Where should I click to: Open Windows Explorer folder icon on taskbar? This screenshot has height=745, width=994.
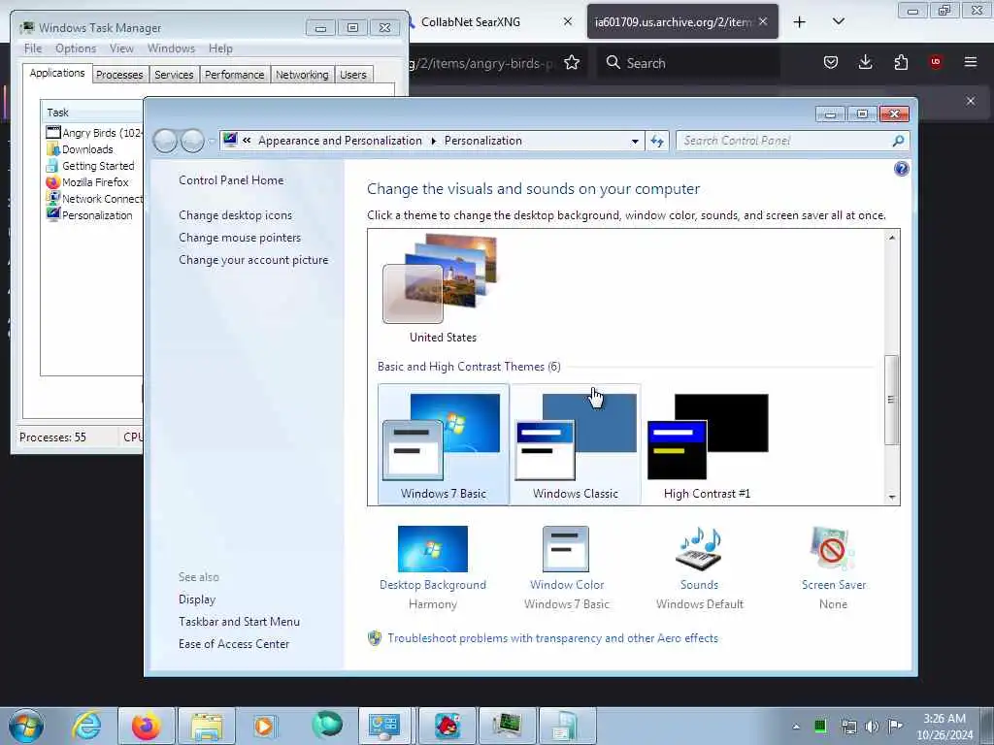point(207,726)
